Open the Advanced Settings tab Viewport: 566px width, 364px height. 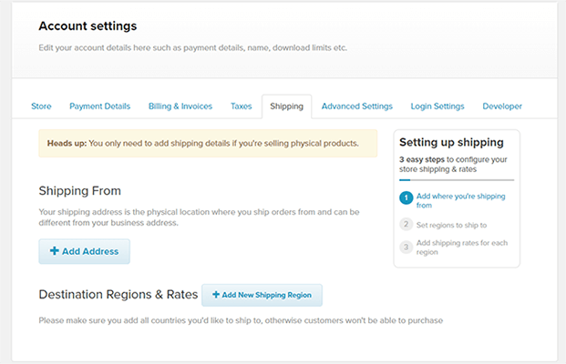[357, 106]
